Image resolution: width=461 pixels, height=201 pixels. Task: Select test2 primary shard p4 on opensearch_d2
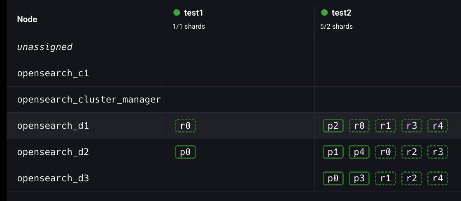click(359, 152)
